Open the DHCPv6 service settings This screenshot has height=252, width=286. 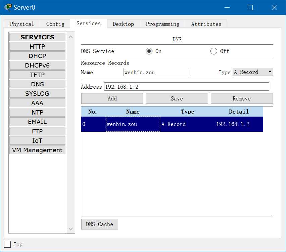click(37, 66)
